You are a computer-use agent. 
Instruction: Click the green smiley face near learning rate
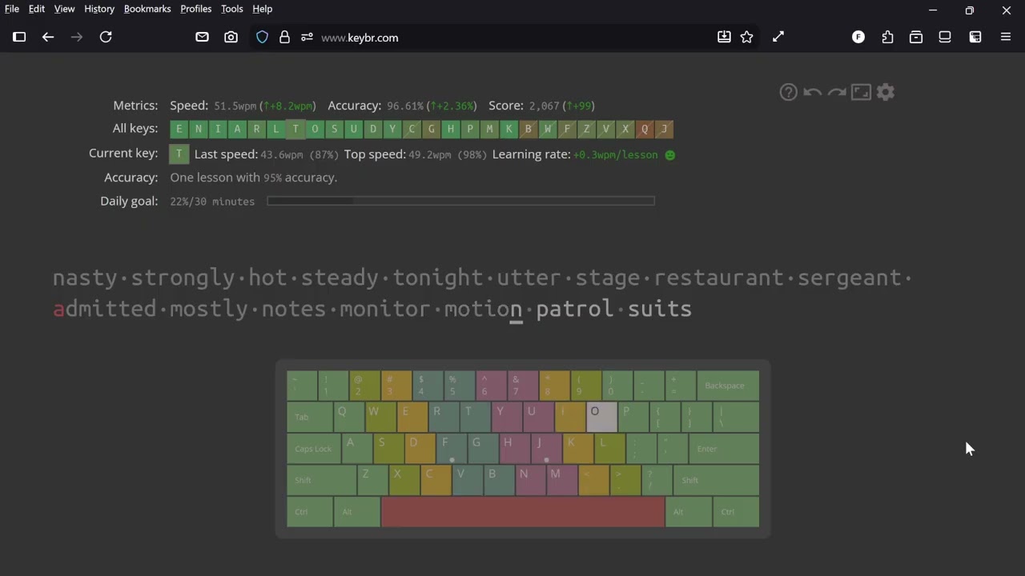click(x=670, y=155)
